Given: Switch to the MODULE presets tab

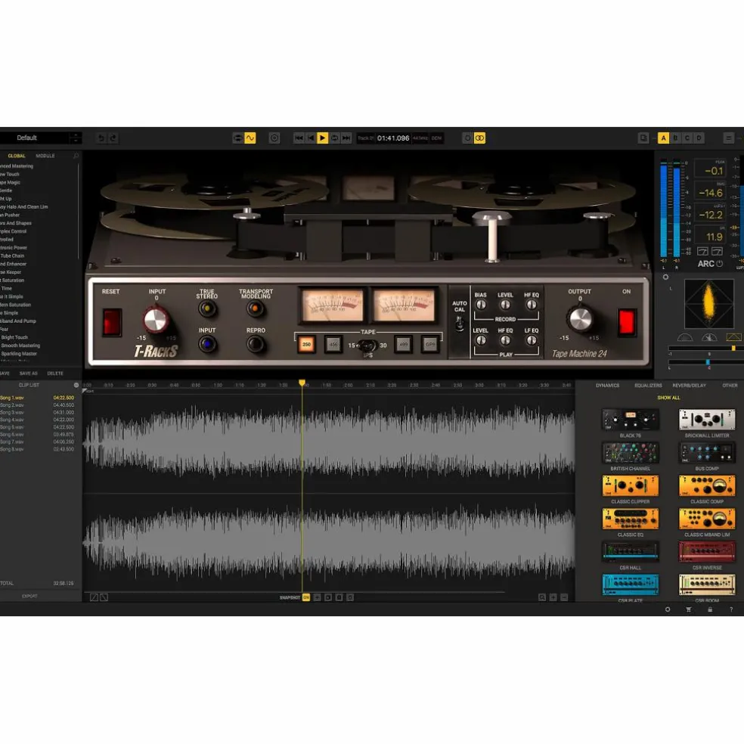Looking at the screenshot, I should point(45,156).
